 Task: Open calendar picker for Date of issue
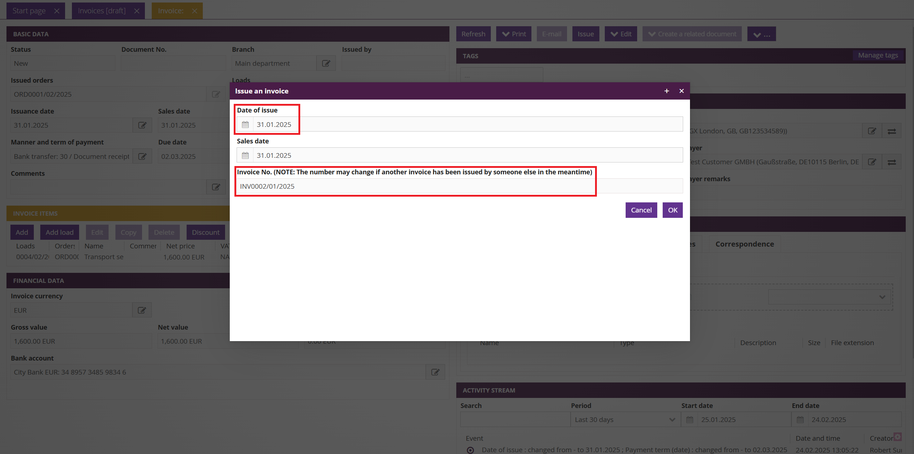pos(245,124)
